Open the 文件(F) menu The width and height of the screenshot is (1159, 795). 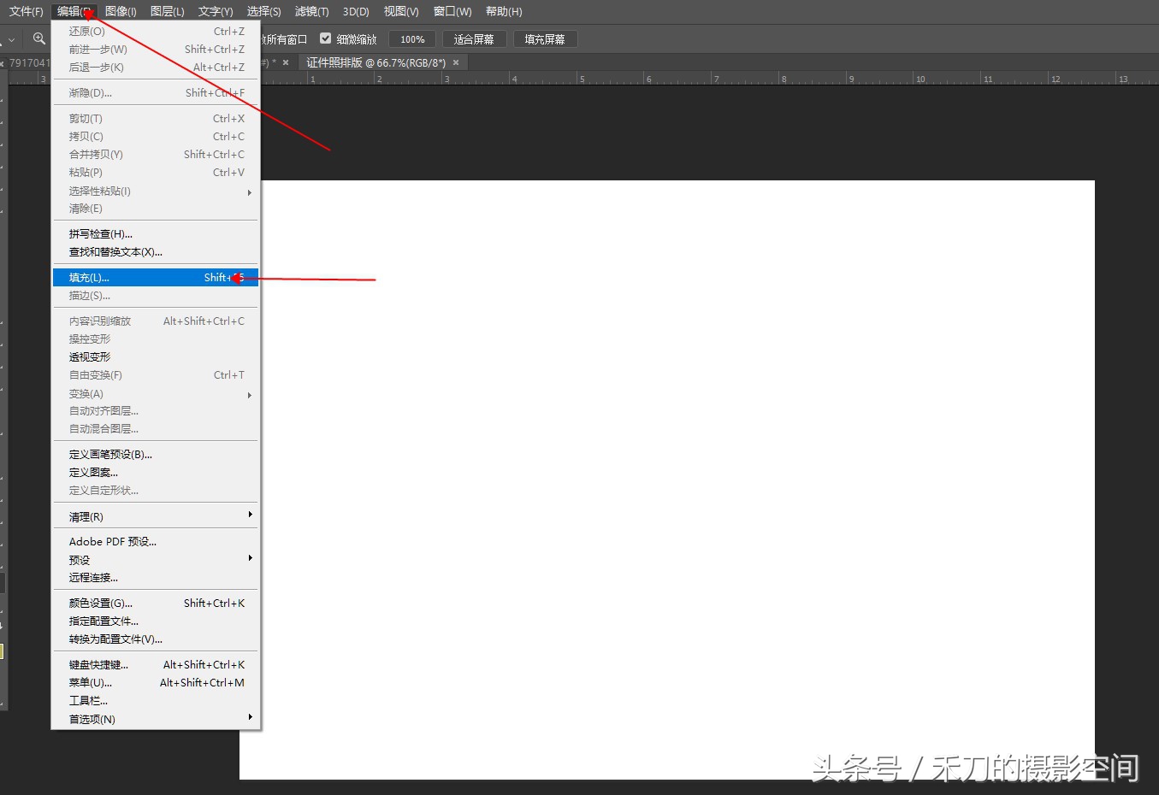(x=26, y=11)
